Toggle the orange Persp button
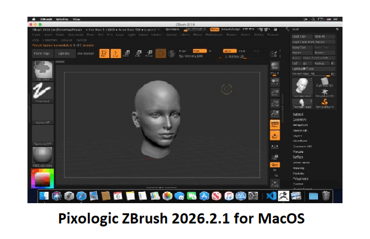370x239 pixels. (275, 124)
